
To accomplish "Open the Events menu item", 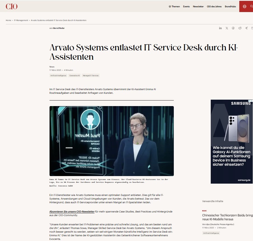I will point(186,6).
